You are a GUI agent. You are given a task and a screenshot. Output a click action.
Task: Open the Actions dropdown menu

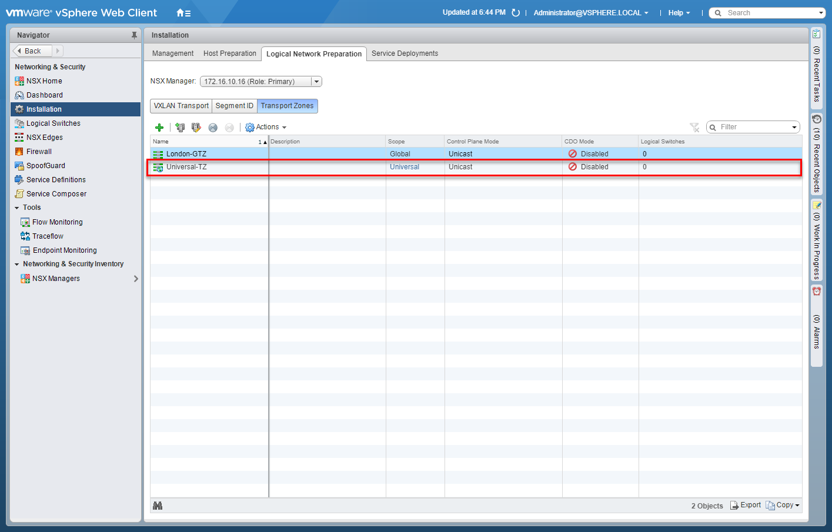click(x=266, y=128)
